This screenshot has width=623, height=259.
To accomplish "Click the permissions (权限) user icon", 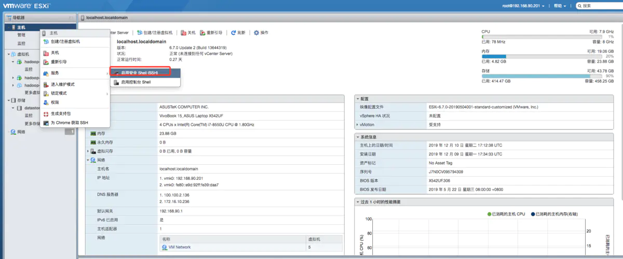I will pyautogui.click(x=46, y=103).
